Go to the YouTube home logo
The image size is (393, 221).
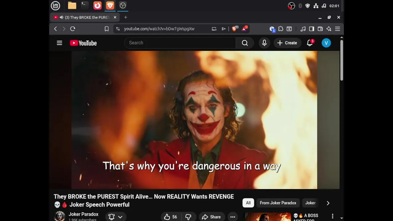pyautogui.click(x=83, y=43)
